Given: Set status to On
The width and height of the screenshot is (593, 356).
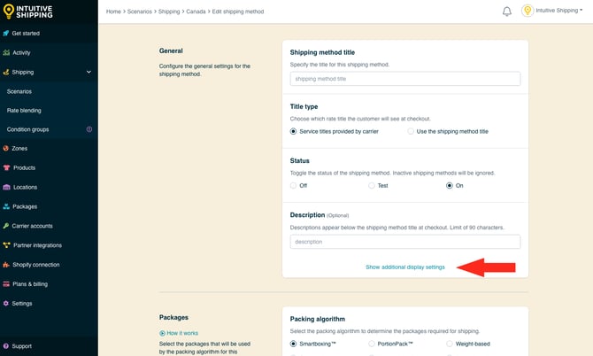Looking at the screenshot, I should tap(450, 185).
